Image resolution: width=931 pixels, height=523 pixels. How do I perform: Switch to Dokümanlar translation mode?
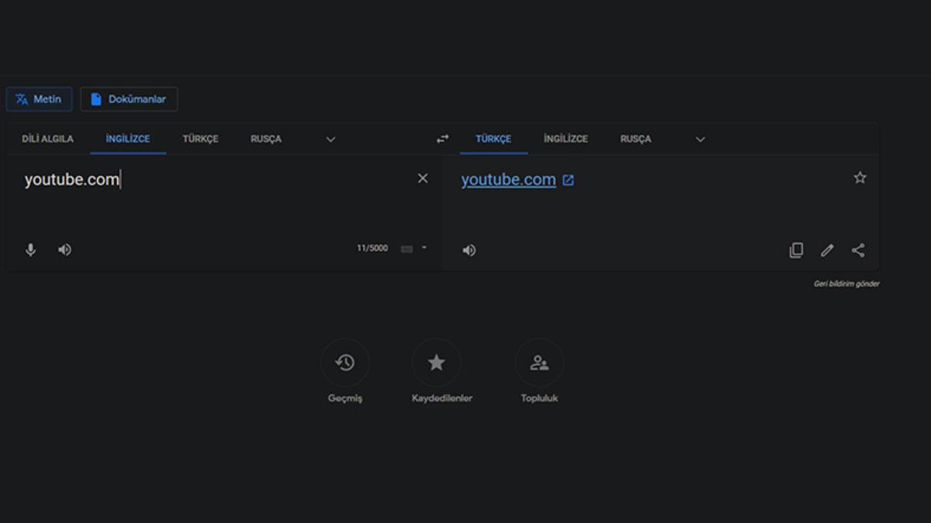[129, 99]
